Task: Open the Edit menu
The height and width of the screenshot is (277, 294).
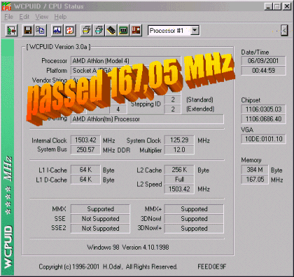Action: (24, 17)
